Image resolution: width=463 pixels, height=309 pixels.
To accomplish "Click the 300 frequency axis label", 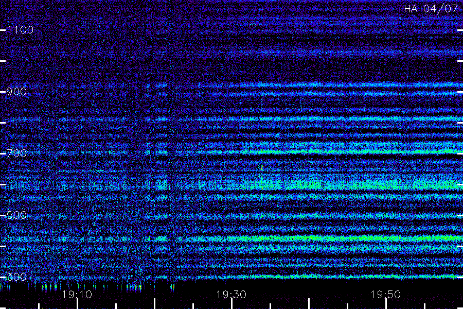I will click(16, 277).
